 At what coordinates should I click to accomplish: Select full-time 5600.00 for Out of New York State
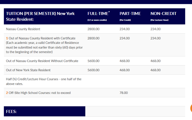tap(93, 70)
